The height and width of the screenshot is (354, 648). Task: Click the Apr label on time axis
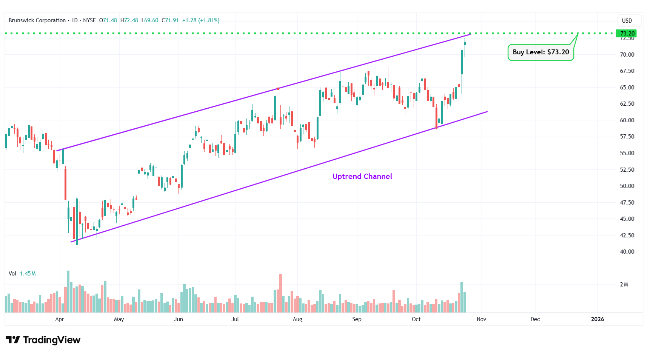tap(60, 319)
